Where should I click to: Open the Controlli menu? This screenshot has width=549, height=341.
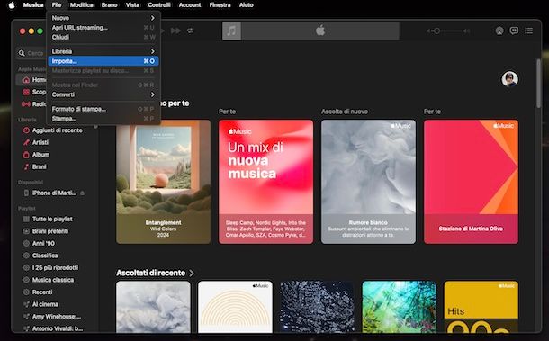159,5
